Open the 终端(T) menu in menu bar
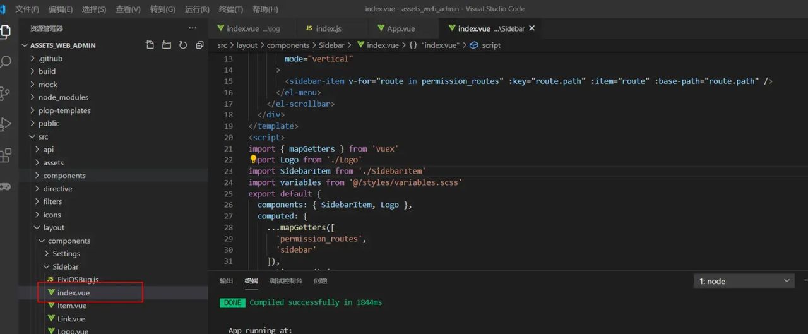The width and height of the screenshot is (808, 334). 230,9
